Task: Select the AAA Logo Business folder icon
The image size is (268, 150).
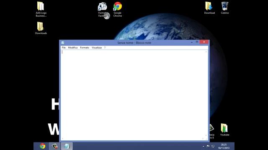Action: click(41, 9)
